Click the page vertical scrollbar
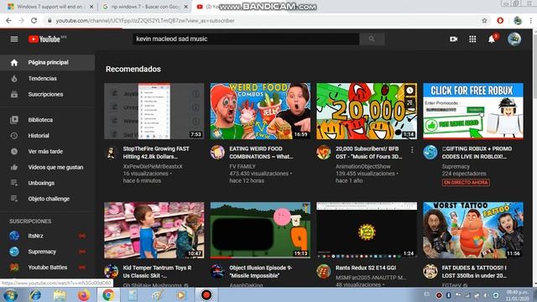Image resolution: width=537 pixels, height=302 pixels. [x=534, y=158]
